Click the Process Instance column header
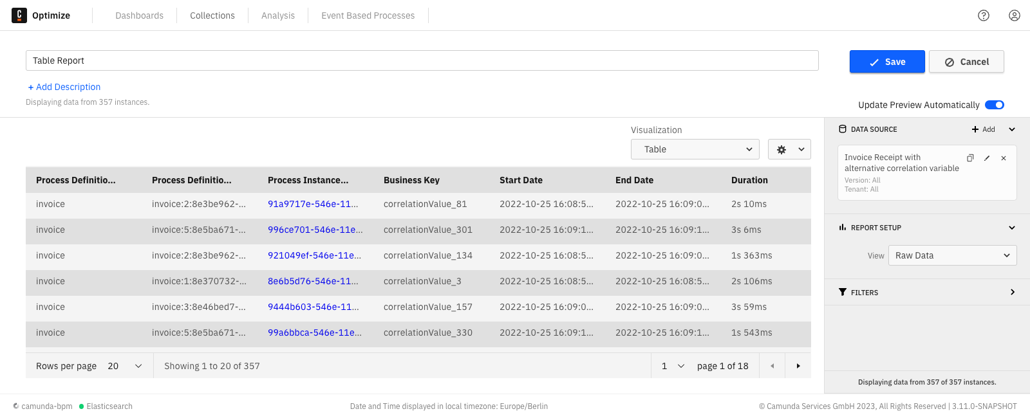 (308, 180)
